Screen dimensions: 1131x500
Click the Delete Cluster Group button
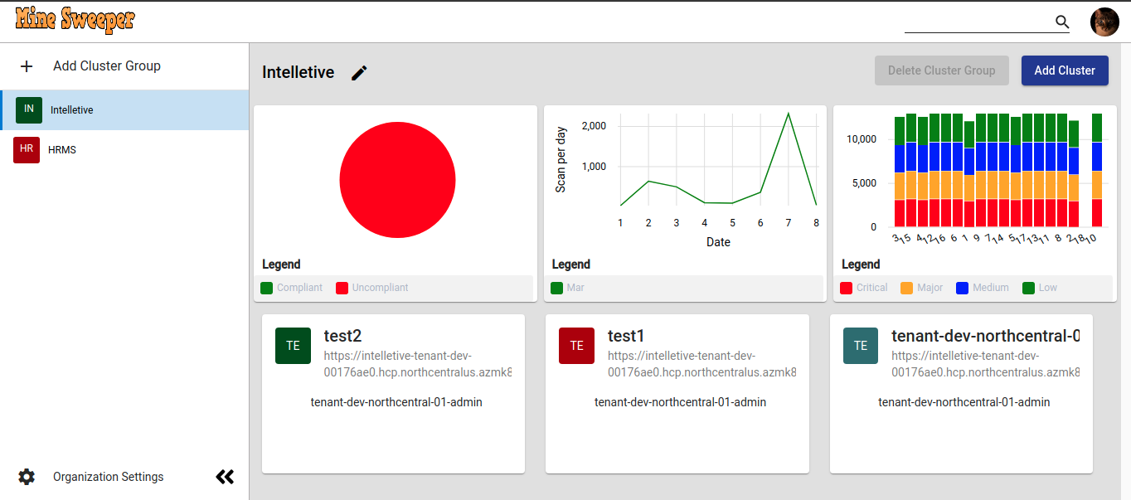[941, 70]
